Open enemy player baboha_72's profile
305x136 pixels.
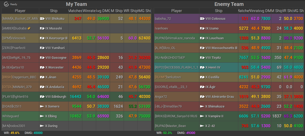(x=163, y=19)
